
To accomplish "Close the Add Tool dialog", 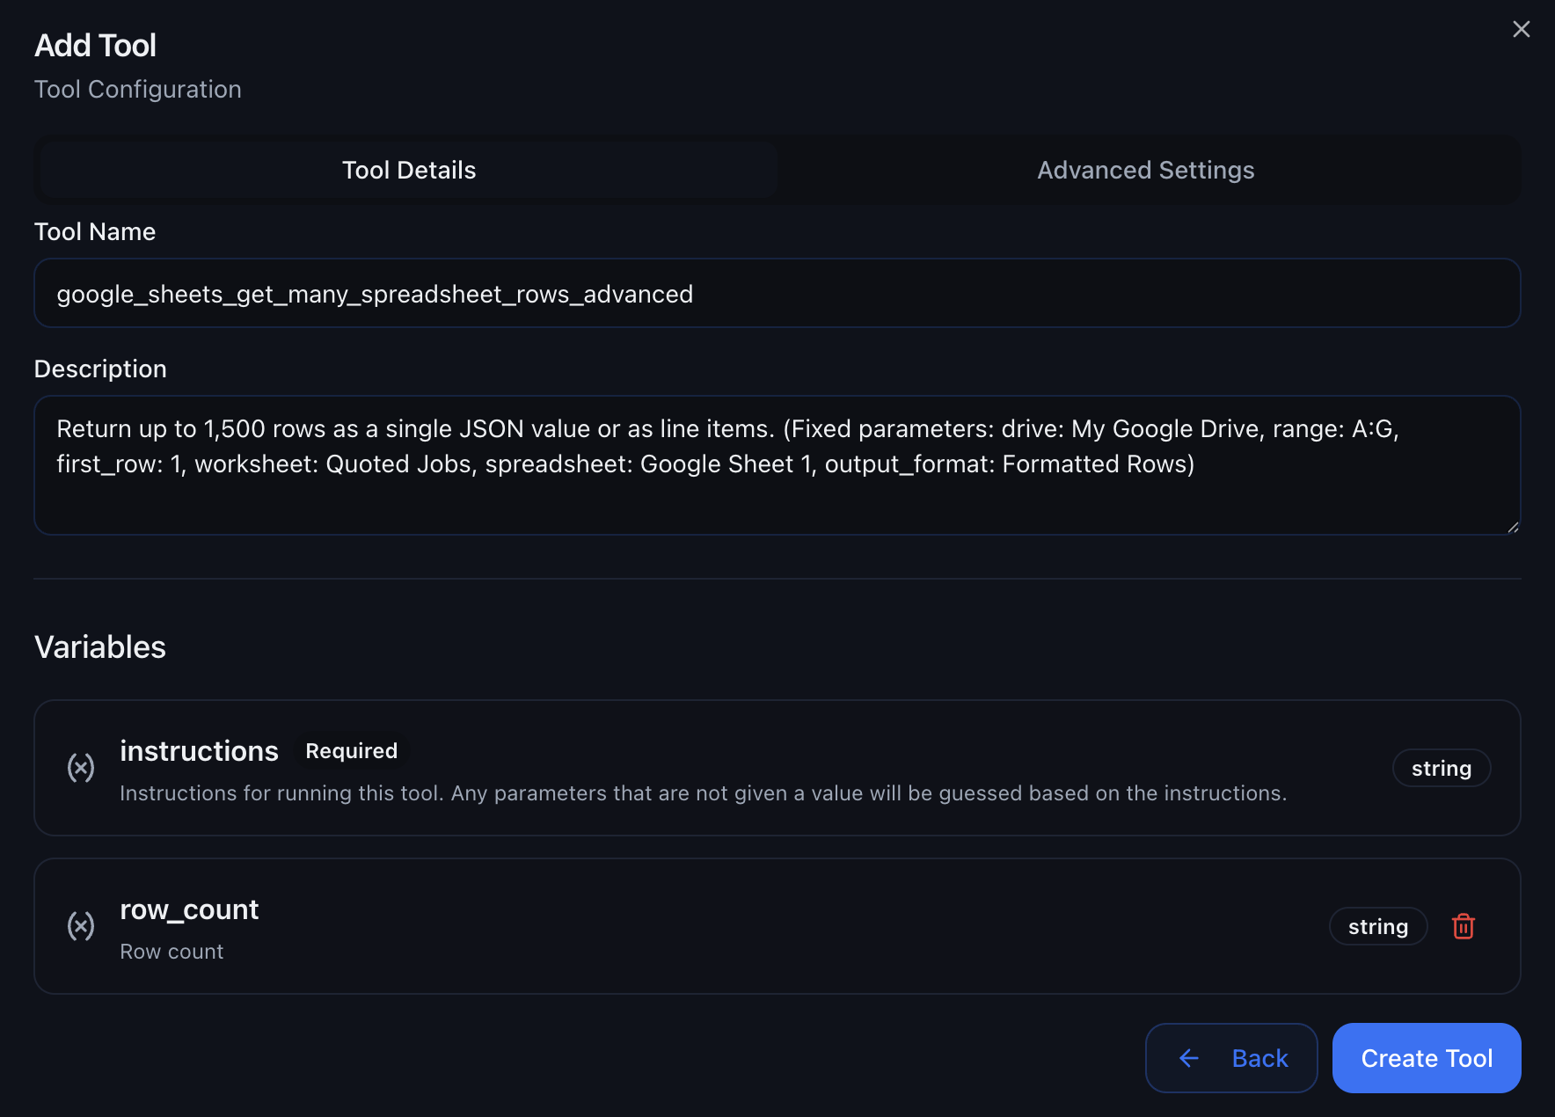I will pyautogui.click(x=1521, y=30).
